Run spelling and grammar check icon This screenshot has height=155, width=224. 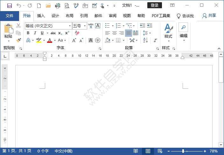pos(76,6)
